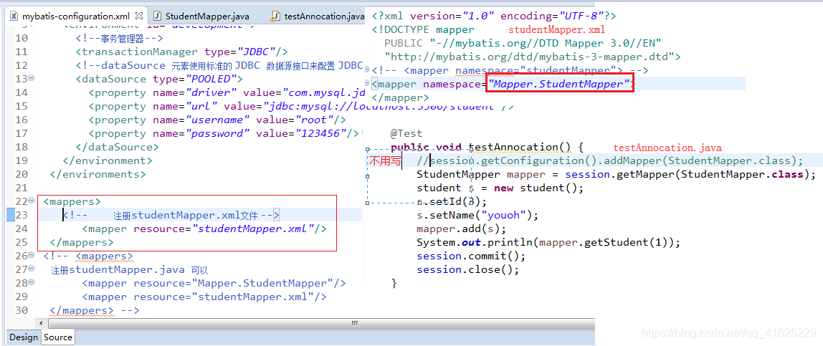
Task: Click the horizontal scrollbar's left arrow
Action: tap(39, 324)
